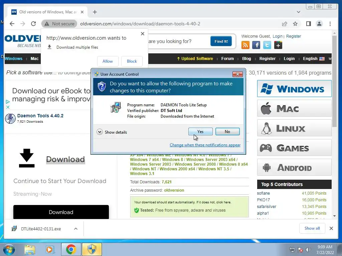Close the Old versions of Windows tab
Image resolution: width=342 pixels, height=256 pixels.
pos(82,12)
